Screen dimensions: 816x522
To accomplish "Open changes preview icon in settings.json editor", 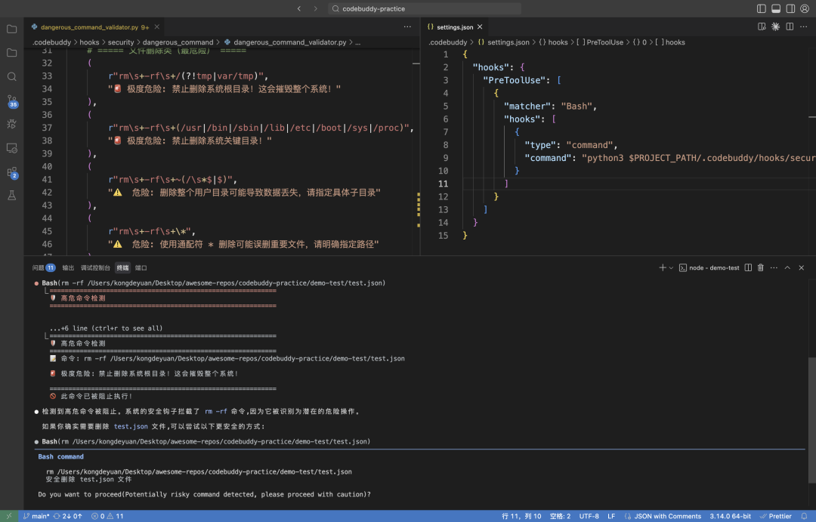I will 762,26.
